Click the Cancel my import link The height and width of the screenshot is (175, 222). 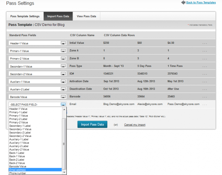[135, 125]
